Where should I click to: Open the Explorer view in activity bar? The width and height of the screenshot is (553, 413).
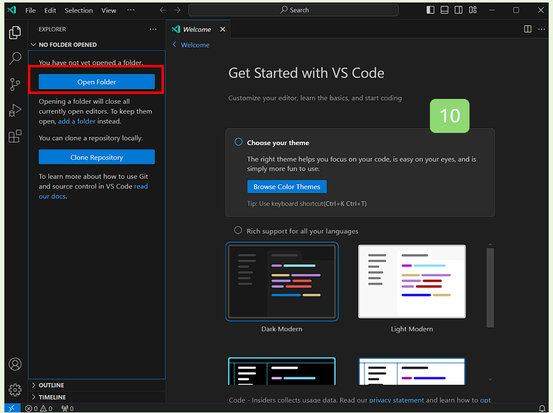15,32
